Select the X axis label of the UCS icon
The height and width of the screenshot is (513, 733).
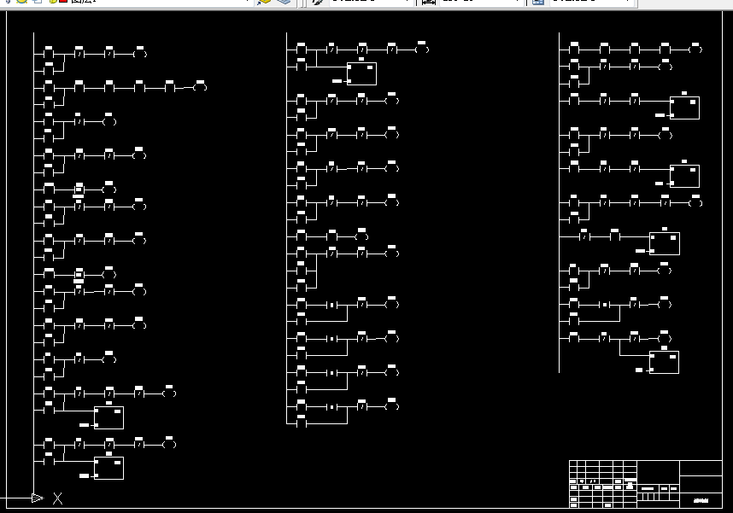[57, 498]
